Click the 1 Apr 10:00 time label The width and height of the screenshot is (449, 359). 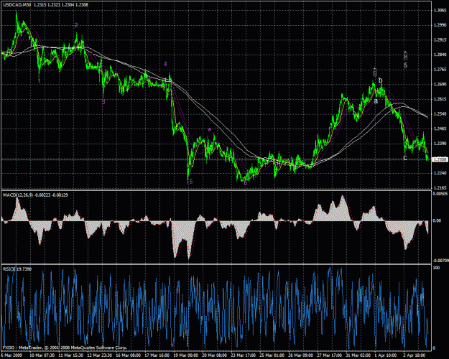pos(386,355)
